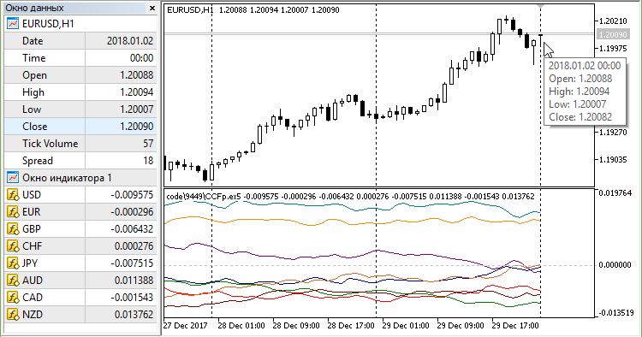Screen dimensions: 642x337
Task: Click the NZD indicator buffer icon
Action: coord(13,315)
